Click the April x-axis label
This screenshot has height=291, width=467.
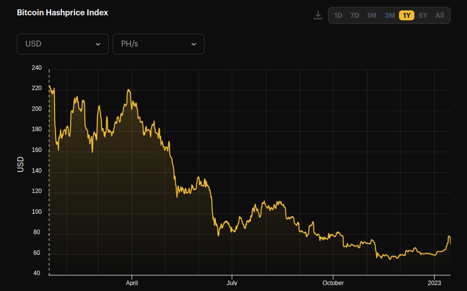(132, 283)
